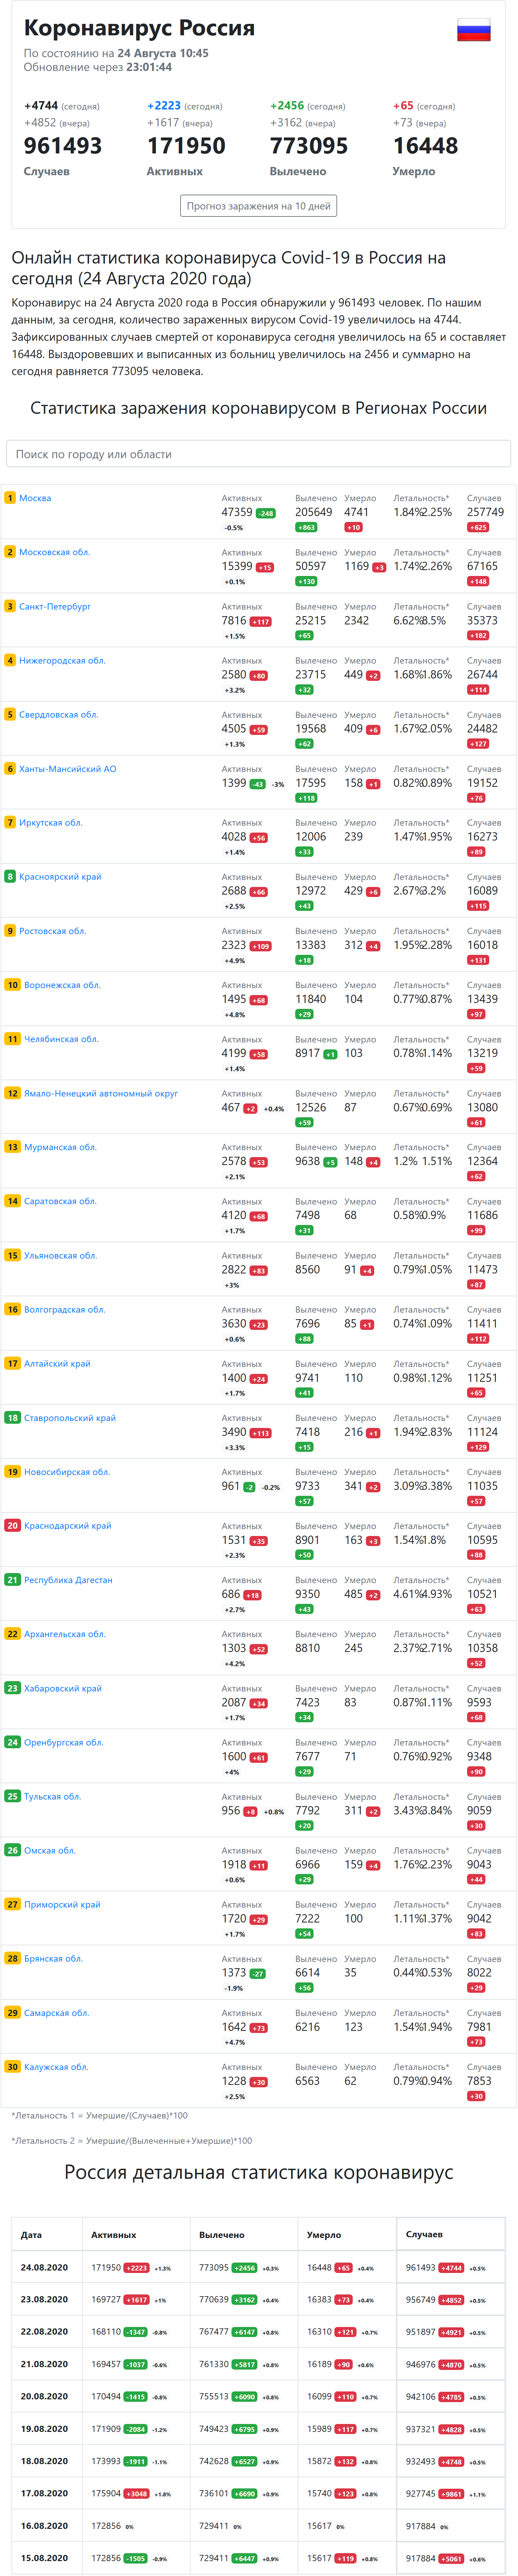Viewport: 518px width, 2576px height.
Task: Focus the city or region search field
Action: 258,454
